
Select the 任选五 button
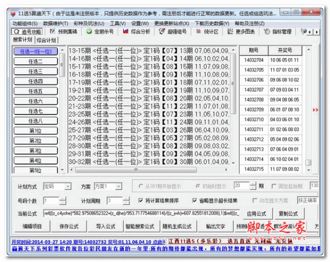pos(36,91)
